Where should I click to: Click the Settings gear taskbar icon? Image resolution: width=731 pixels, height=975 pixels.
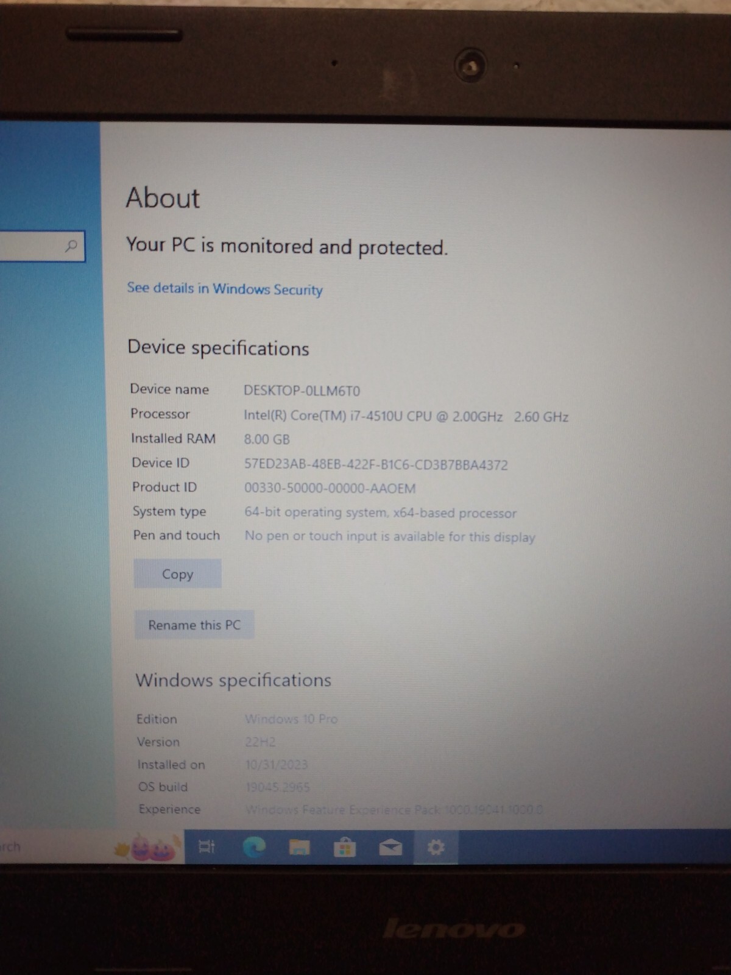tap(436, 848)
